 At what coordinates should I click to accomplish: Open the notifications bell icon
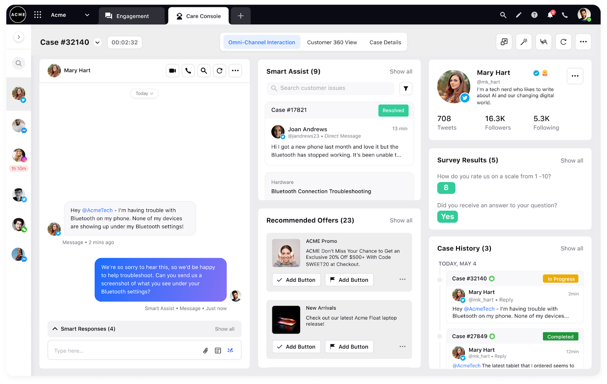550,15
